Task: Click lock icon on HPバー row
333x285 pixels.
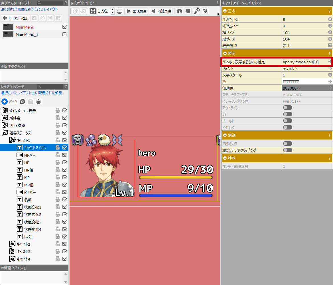Action: (x=58, y=155)
